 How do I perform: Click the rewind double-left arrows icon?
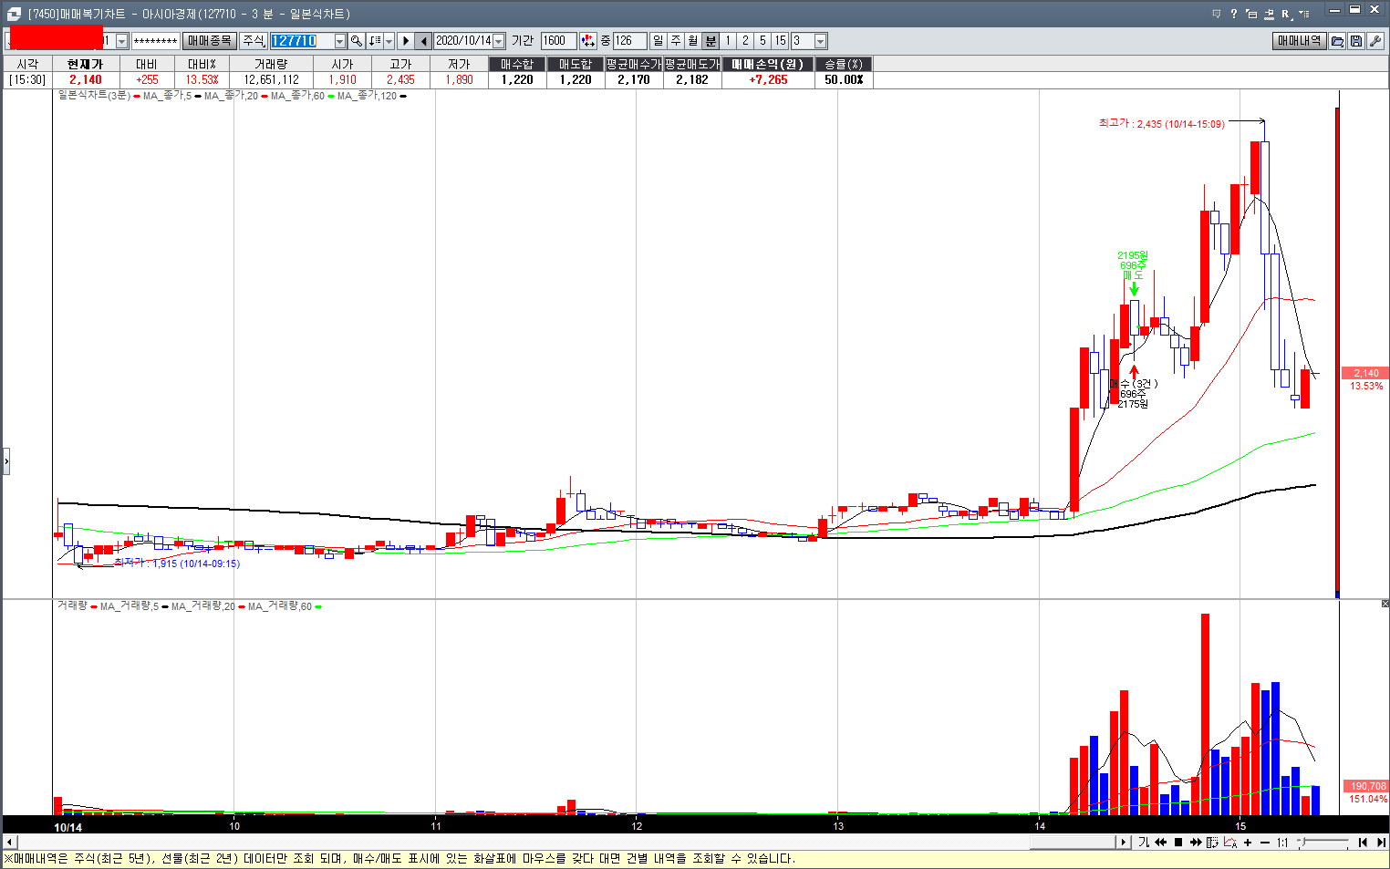coord(1161,843)
